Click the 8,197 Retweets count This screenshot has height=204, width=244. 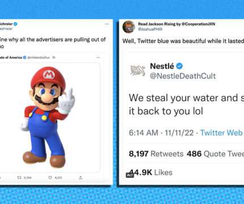[156, 154]
